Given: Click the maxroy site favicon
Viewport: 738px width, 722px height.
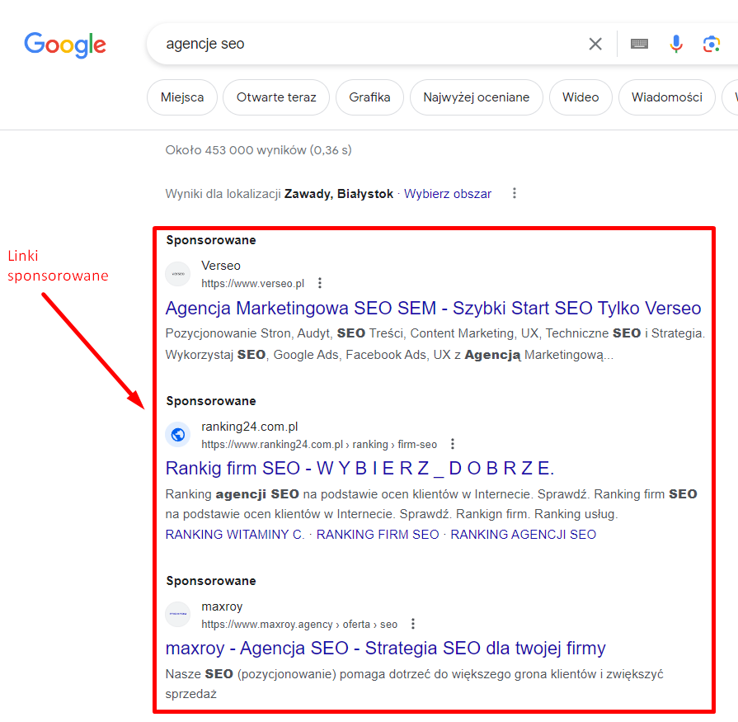Looking at the screenshot, I should 178,614.
